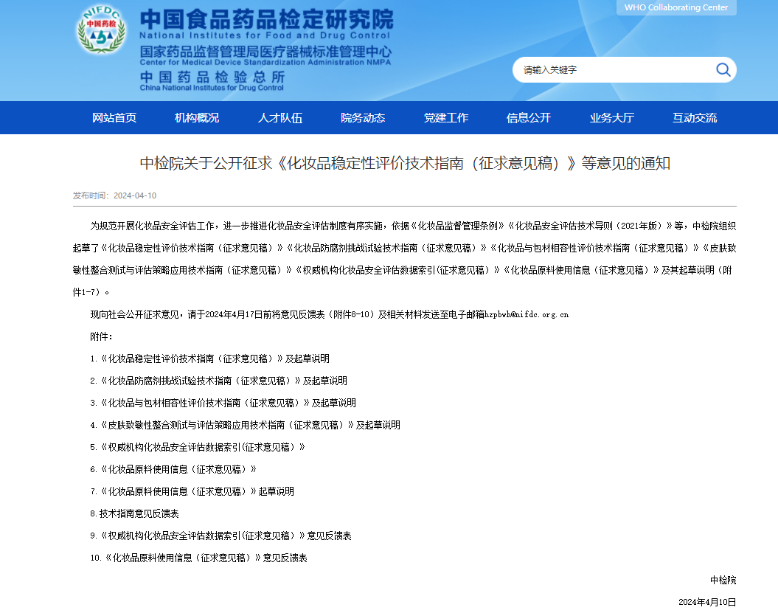Focus the keyword search input field
The height and width of the screenshot is (613, 778).
614,70
